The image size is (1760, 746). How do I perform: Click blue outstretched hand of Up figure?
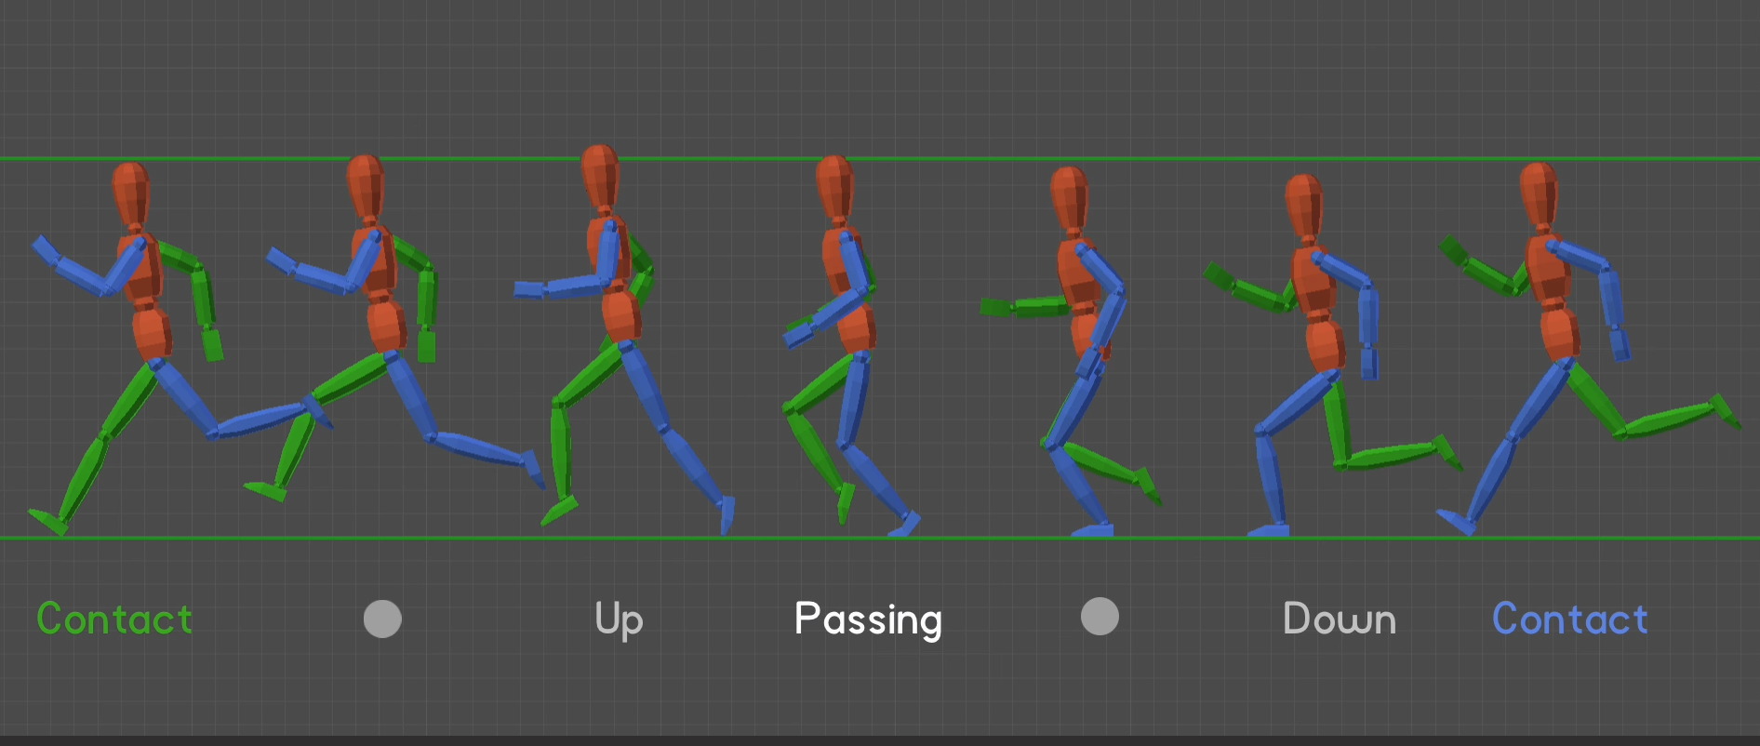(528, 290)
